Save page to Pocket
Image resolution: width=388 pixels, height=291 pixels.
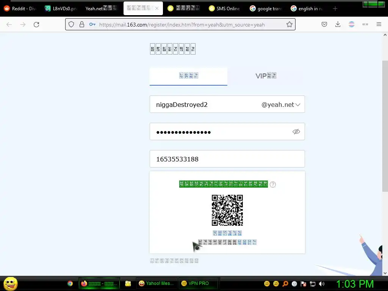(x=324, y=24)
